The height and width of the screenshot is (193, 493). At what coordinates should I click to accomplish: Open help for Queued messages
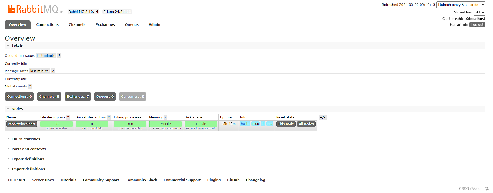tap(59, 56)
